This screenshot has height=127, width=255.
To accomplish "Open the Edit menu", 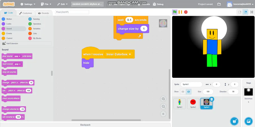I will click(62, 4).
